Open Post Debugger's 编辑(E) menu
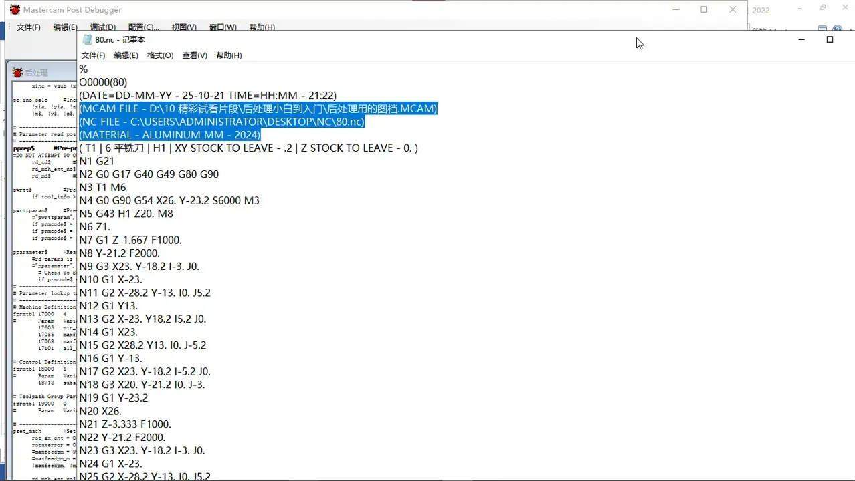This screenshot has height=481, width=855. click(x=65, y=27)
